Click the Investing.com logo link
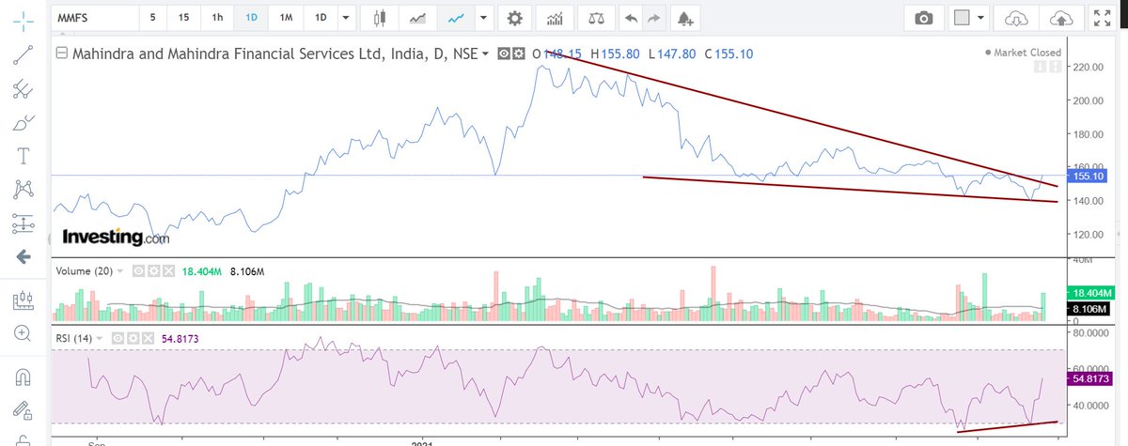 point(116,237)
